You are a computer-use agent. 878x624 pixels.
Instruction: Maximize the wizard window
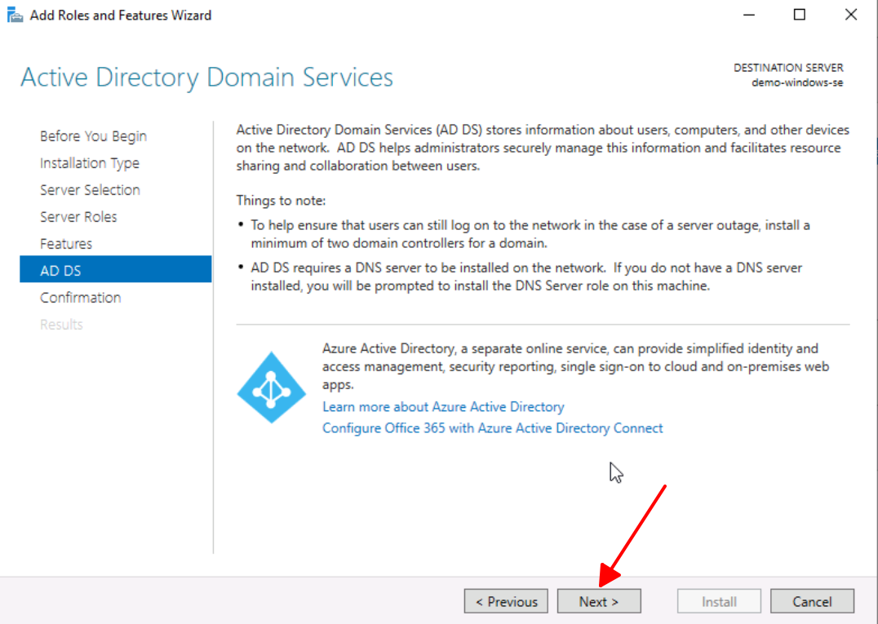tap(800, 15)
